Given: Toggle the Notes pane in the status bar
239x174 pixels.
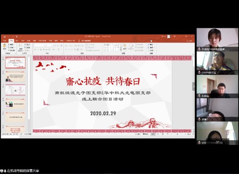Looking at the screenshot, I should (138, 134).
